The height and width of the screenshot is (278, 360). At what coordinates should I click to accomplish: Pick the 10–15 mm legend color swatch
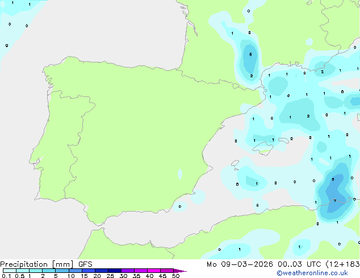[x=76, y=271]
